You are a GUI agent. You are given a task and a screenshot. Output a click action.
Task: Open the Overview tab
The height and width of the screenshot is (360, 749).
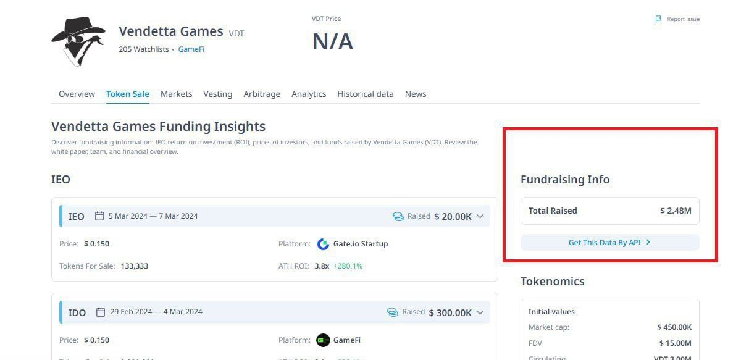77,94
